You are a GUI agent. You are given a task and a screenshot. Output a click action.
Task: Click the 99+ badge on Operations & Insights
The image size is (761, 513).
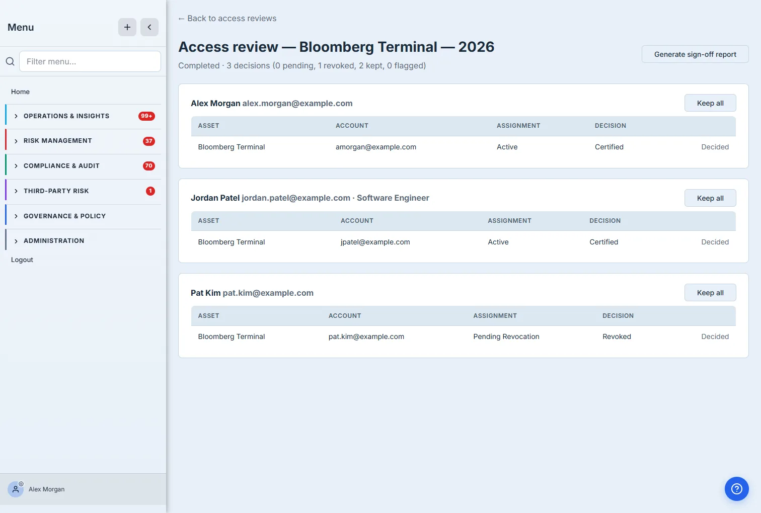(146, 116)
